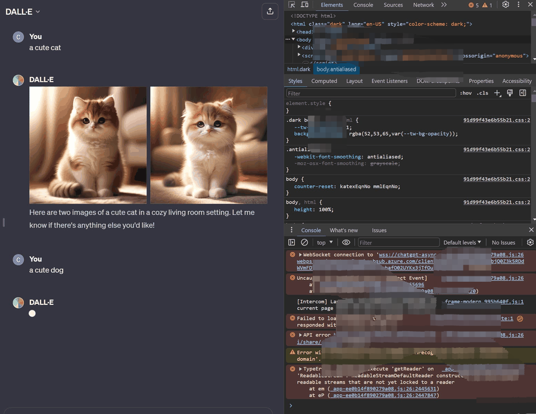Open the DALL·E model dropdown
The image size is (536, 414).
tap(23, 12)
